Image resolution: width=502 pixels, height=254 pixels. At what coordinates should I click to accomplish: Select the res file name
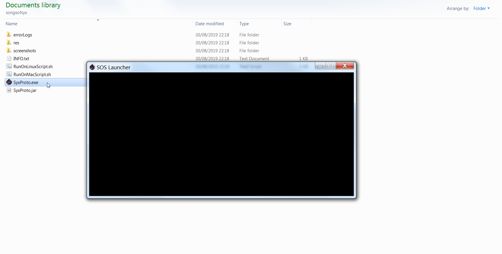(16, 43)
